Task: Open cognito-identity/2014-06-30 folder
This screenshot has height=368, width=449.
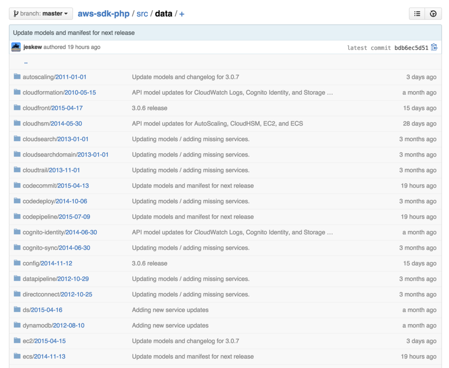Action: [x=60, y=232]
